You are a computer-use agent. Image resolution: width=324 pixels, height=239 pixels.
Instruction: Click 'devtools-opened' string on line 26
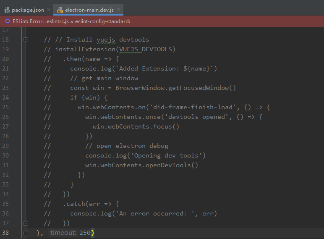coord(196,117)
